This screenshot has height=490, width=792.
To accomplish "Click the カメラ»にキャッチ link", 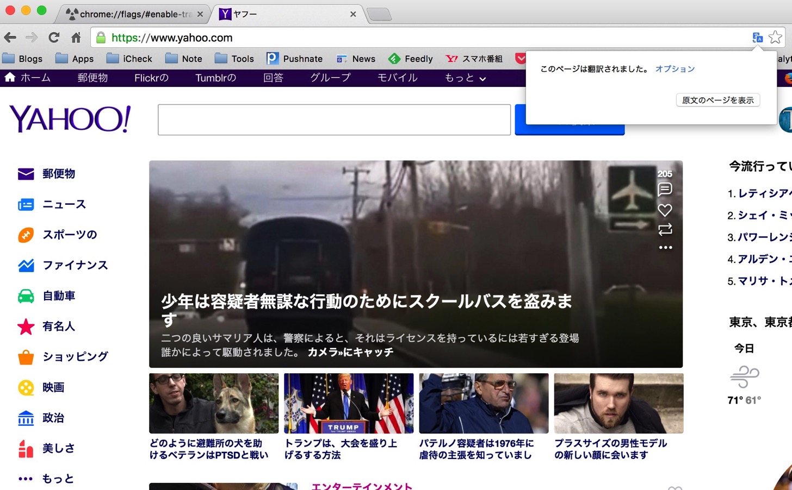I will pos(350,352).
